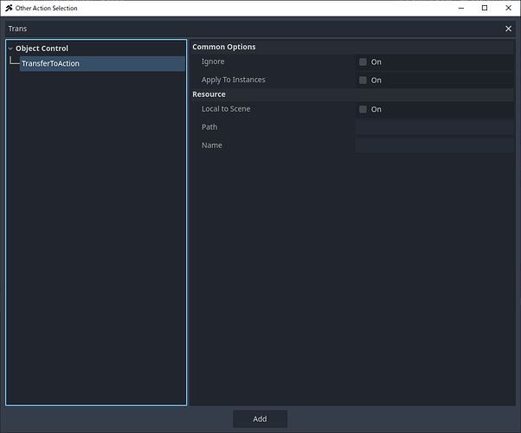Focus the search field containing Trans
Screen dimensions: 521x433
click(251, 29)
